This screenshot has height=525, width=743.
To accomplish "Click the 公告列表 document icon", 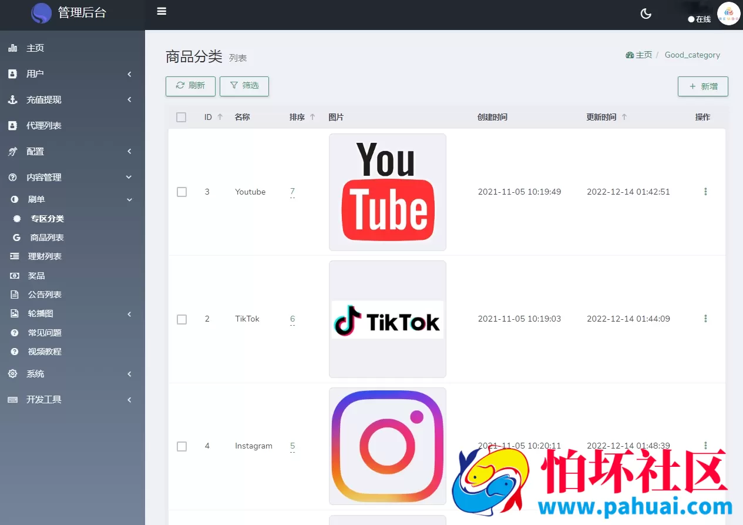I will click(15, 295).
